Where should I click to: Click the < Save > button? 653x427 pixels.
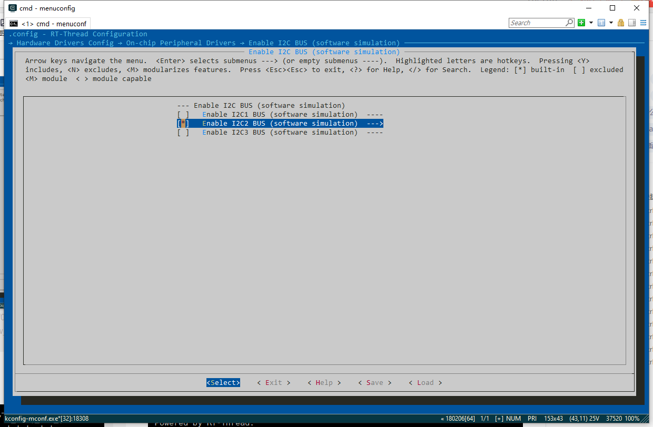(375, 382)
